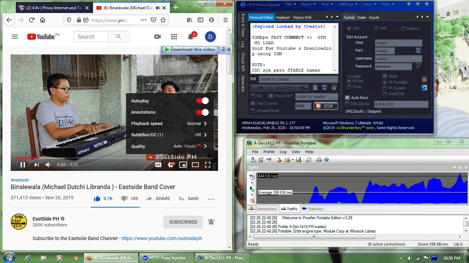
Task: Toggle the Proxy:Port checkbox
Action: [x=271, y=96]
